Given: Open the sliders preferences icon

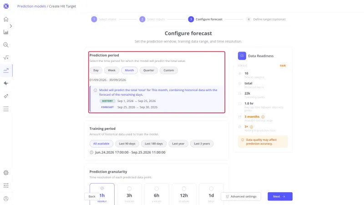Looking at the screenshot, I should click(6, 185).
